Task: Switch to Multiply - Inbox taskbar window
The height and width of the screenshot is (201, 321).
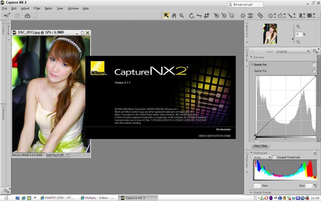Action: (x=98, y=198)
